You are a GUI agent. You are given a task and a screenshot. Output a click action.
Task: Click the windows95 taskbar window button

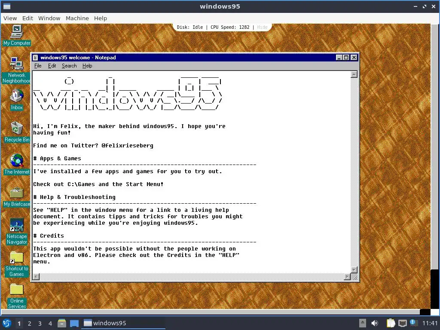[x=123, y=323]
